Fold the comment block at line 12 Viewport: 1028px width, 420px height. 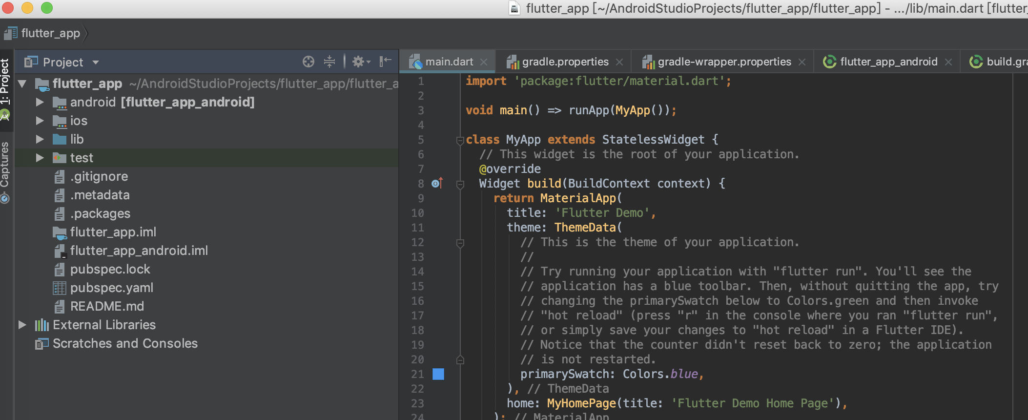(460, 243)
